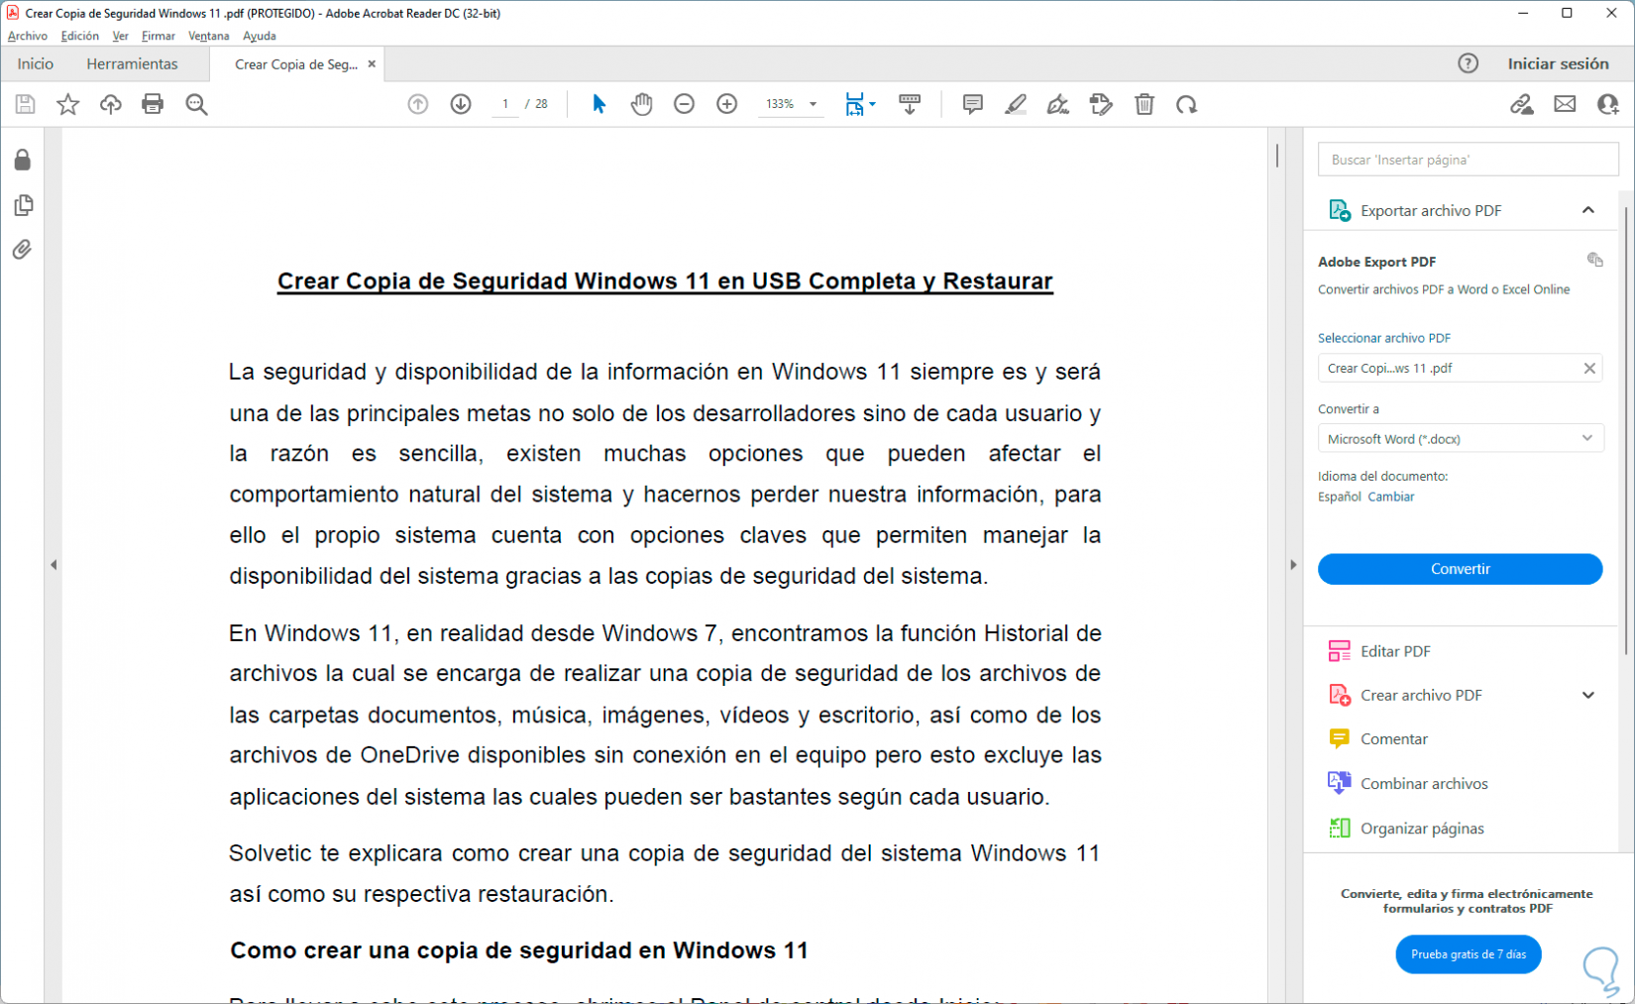Image resolution: width=1635 pixels, height=1004 pixels.
Task: Click the Buscar 'Insertar página' search field
Action: (1468, 160)
